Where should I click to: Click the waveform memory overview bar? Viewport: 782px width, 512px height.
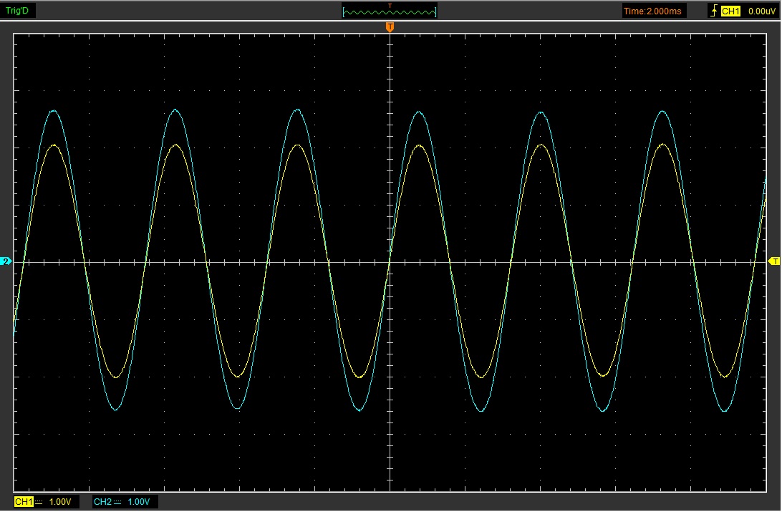(x=390, y=11)
